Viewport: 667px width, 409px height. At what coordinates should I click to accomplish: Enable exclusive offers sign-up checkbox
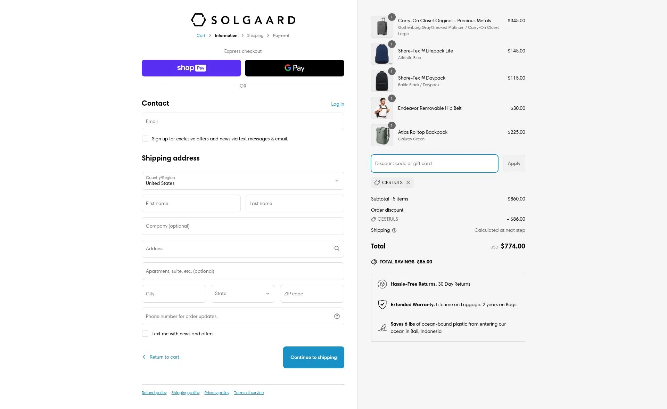click(145, 139)
